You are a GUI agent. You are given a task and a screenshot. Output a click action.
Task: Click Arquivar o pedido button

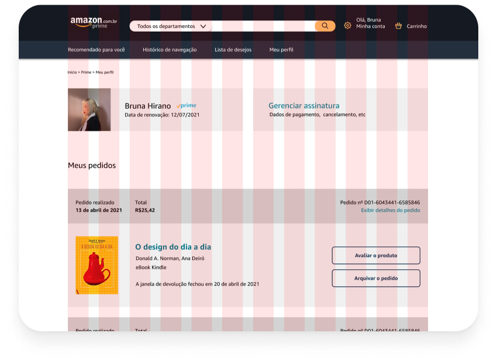[x=376, y=278]
